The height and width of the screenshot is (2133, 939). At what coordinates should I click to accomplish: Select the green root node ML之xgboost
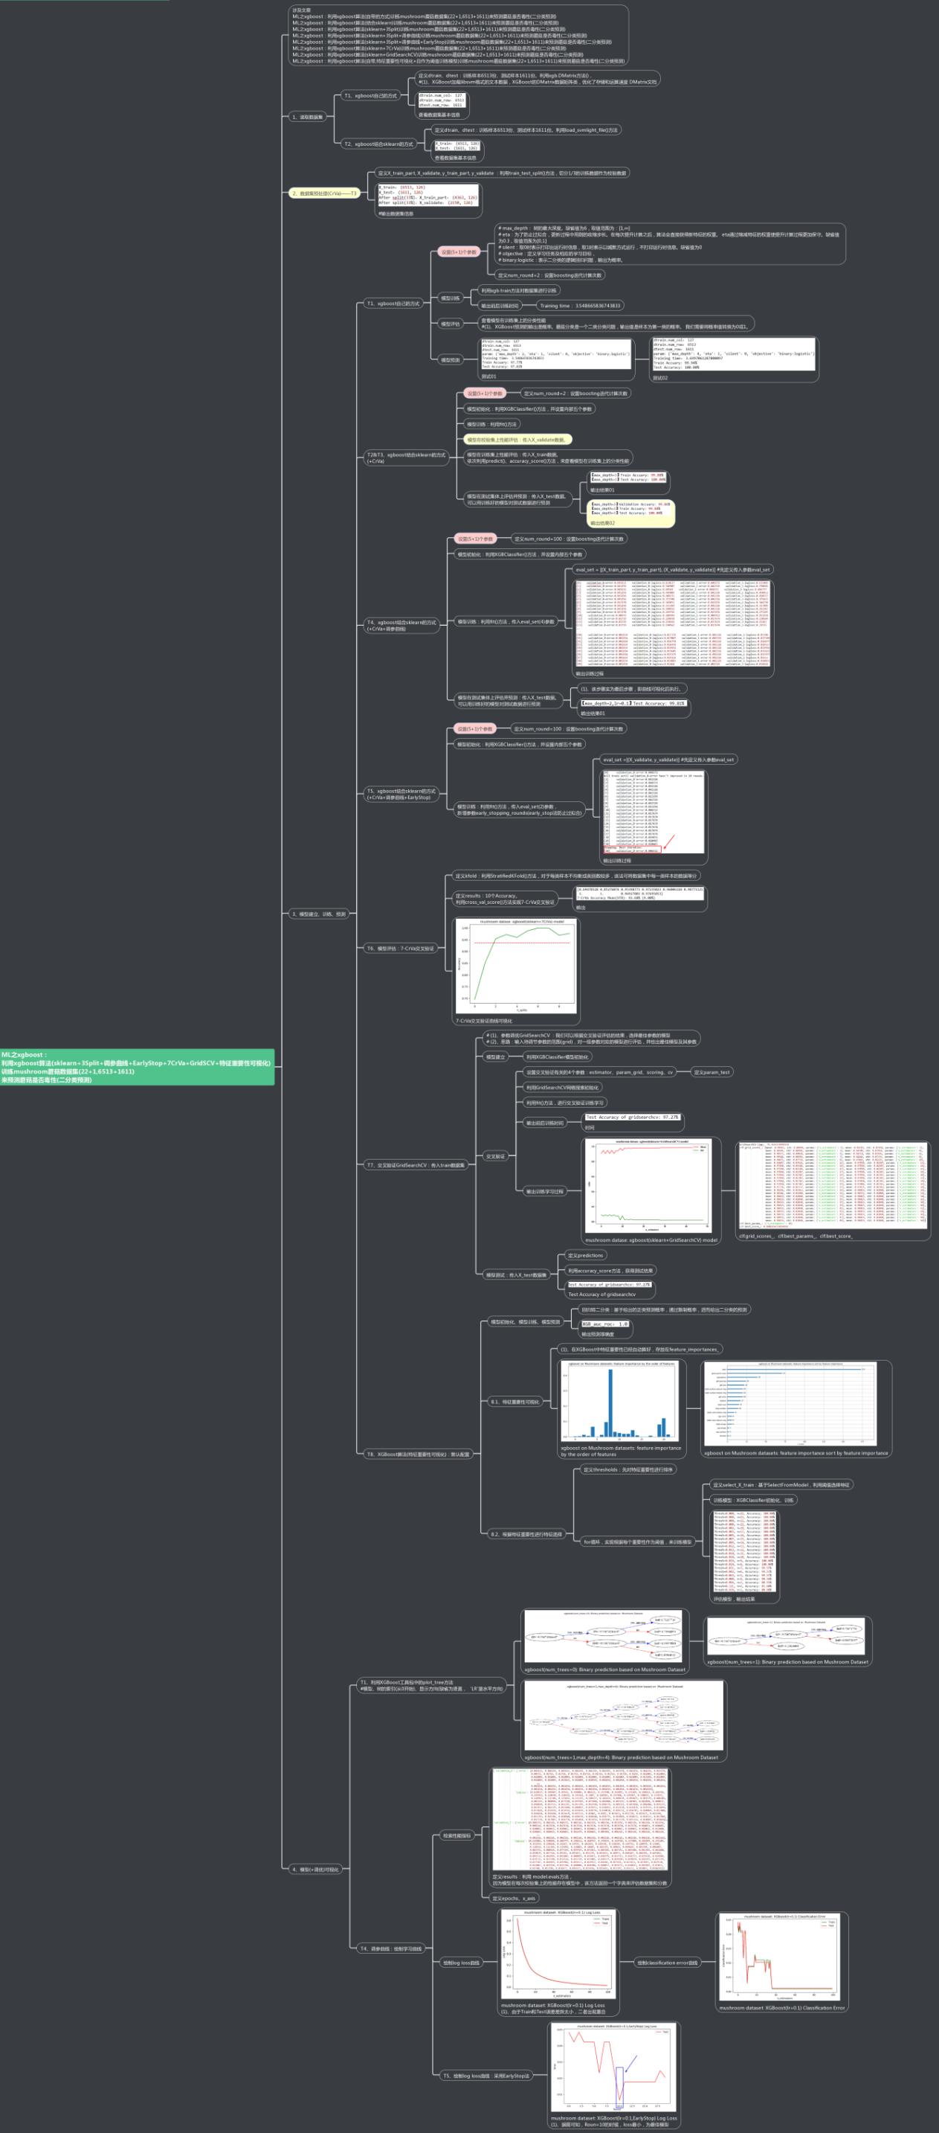[137, 1067]
